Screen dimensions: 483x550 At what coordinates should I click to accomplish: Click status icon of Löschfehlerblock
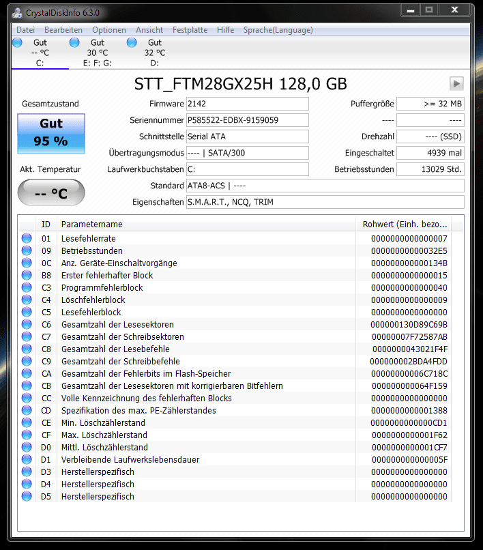click(27, 300)
